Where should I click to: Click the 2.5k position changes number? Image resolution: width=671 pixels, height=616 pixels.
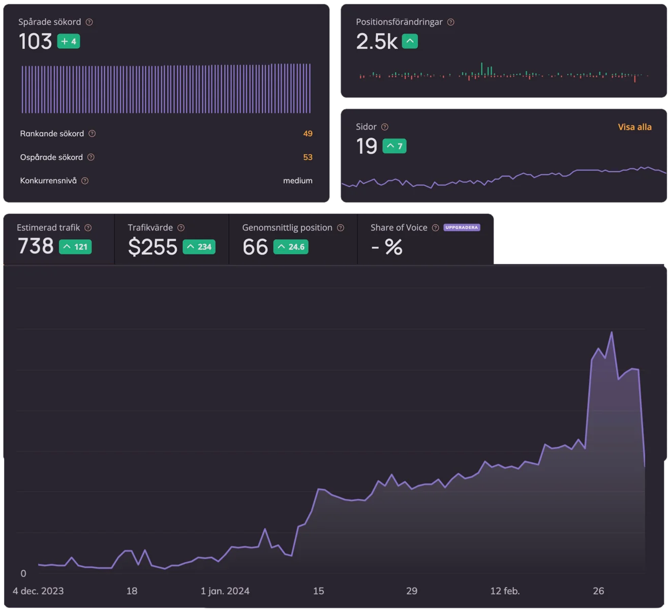tap(377, 42)
